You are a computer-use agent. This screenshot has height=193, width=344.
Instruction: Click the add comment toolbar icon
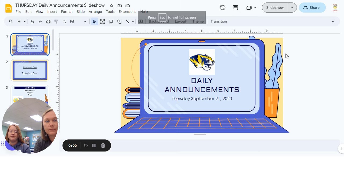[140, 21]
